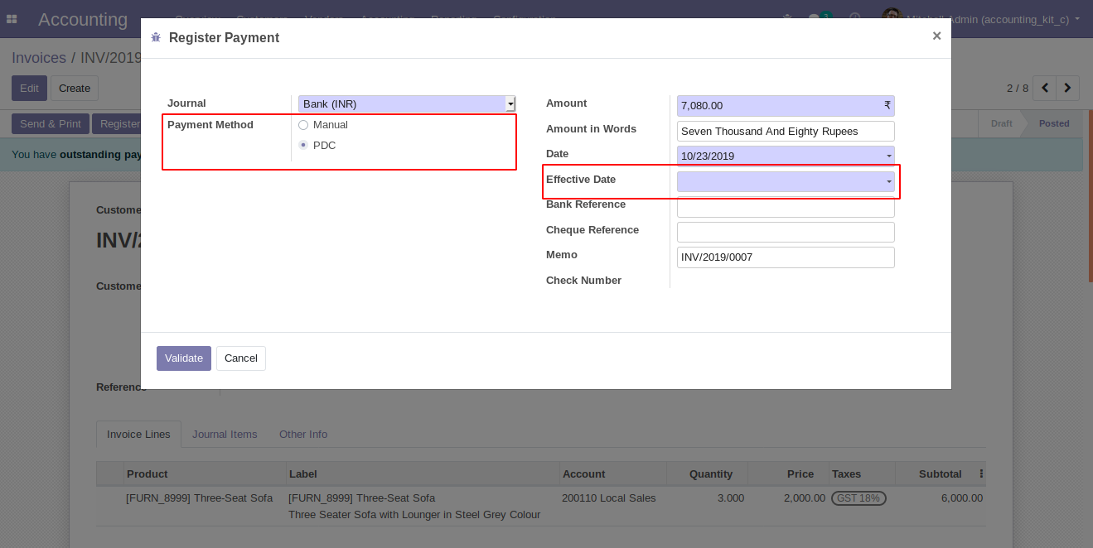Select the Manual payment method
Screen dimensions: 1093x548
pos(303,125)
